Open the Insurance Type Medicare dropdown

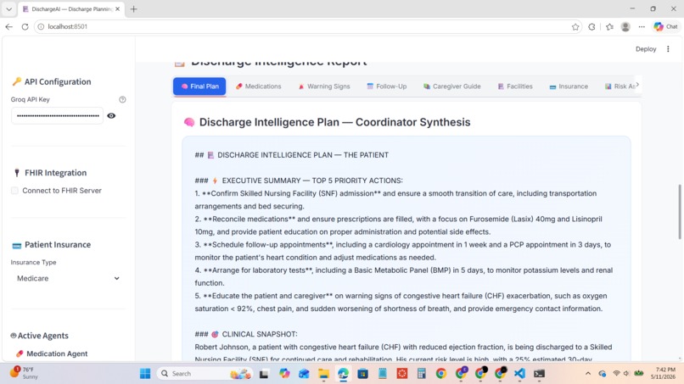(68, 278)
